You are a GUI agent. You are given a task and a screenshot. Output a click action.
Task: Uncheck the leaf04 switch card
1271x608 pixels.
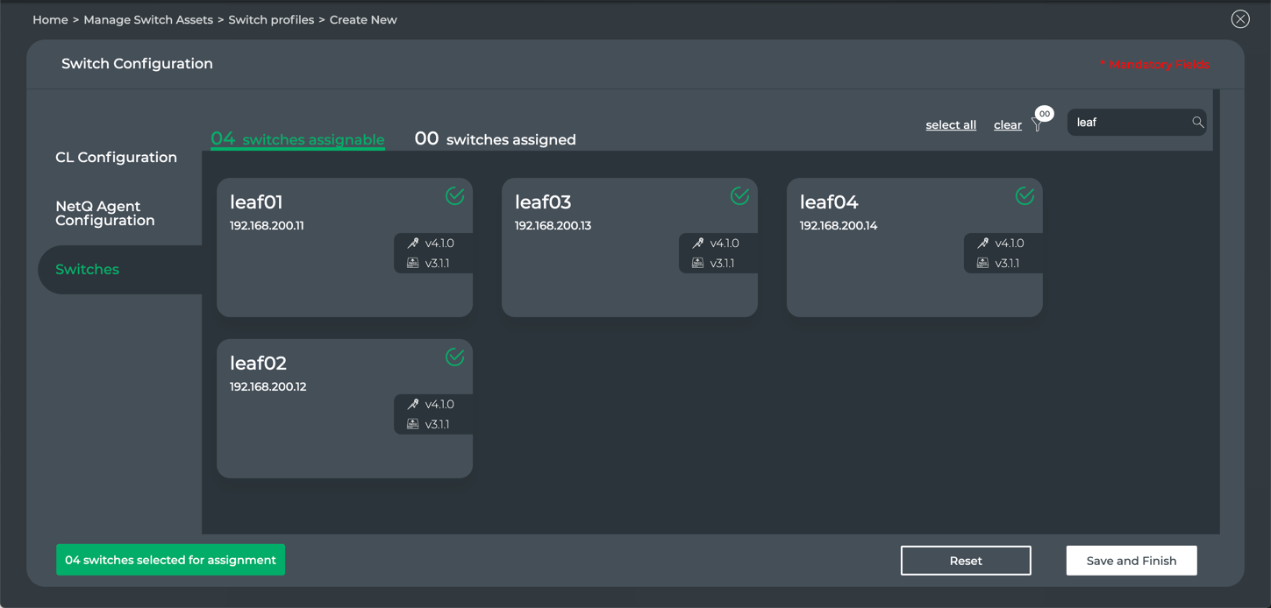pyautogui.click(x=1025, y=196)
